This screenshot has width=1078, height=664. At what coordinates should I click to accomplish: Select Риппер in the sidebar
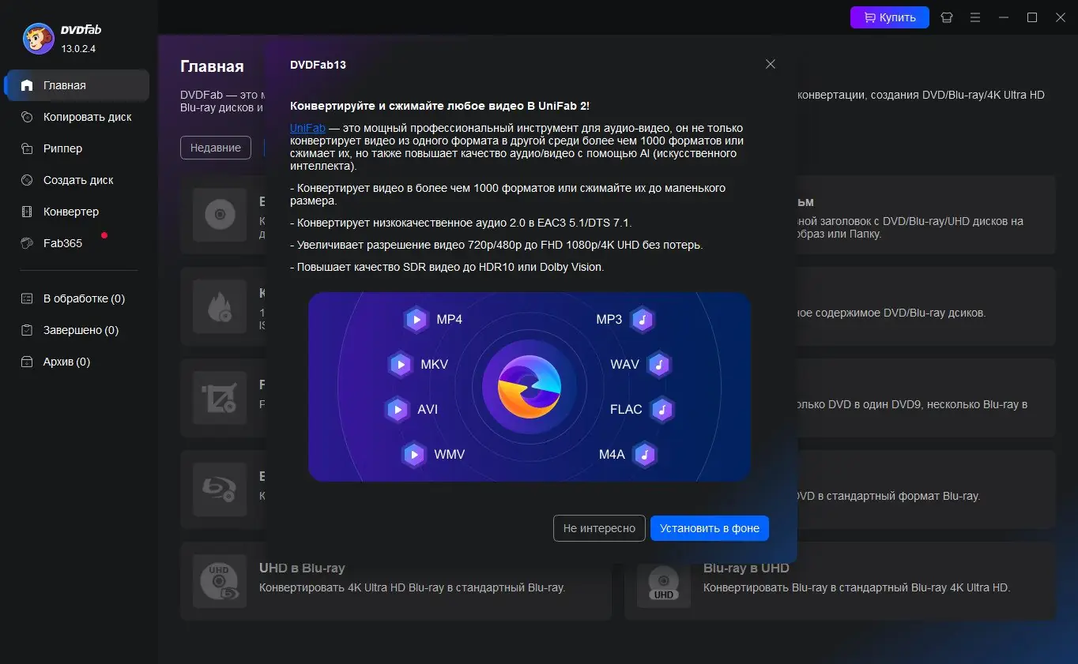click(77, 148)
